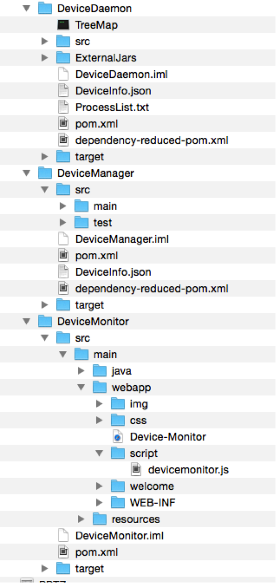This screenshot has width=276, height=583.
Task: Click the welcome folder icon
Action: pyautogui.click(x=118, y=486)
